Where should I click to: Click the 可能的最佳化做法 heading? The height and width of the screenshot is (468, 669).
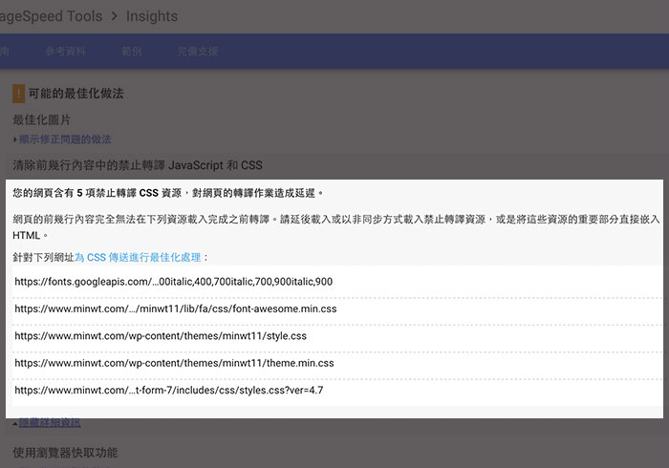click(76, 94)
